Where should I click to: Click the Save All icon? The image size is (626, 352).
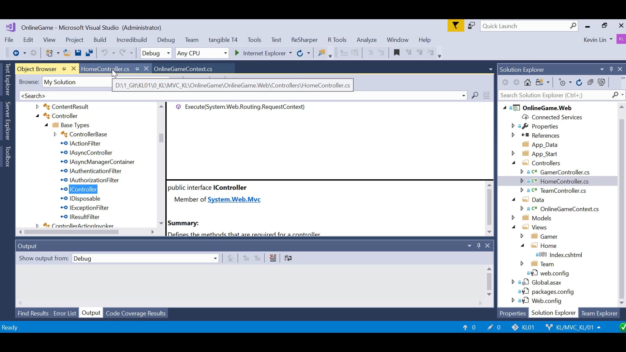pyautogui.click(x=89, y=53)
